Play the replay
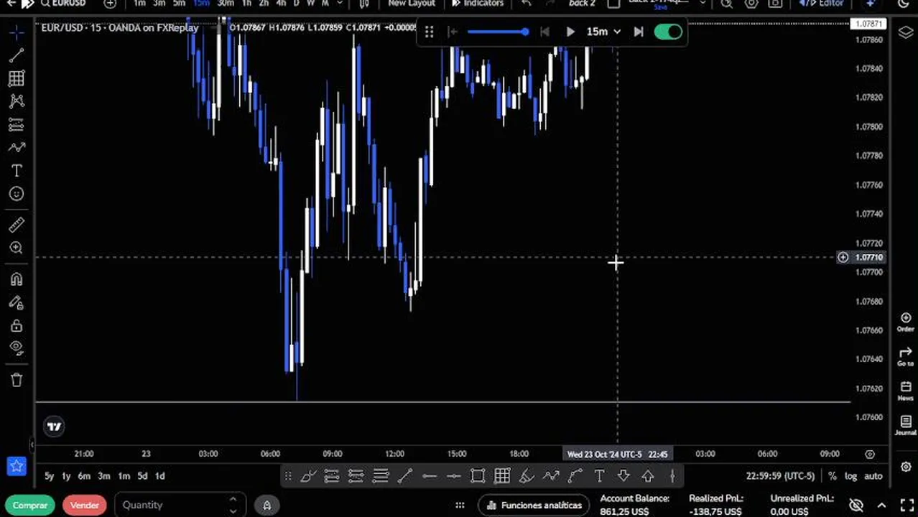918x517 pixels. coord(570,32)
